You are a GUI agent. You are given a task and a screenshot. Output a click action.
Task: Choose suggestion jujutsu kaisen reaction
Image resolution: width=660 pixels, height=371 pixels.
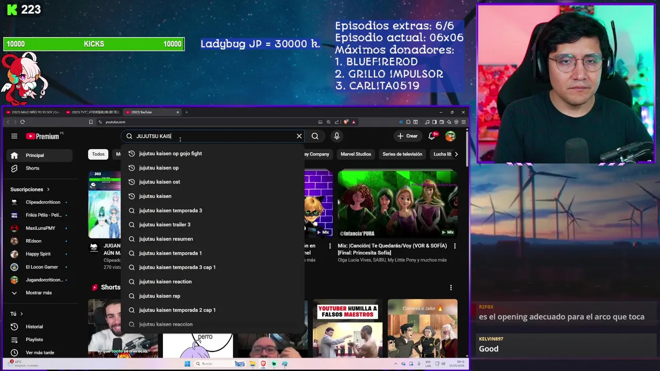pyautogui.click(x=212, y=282)
